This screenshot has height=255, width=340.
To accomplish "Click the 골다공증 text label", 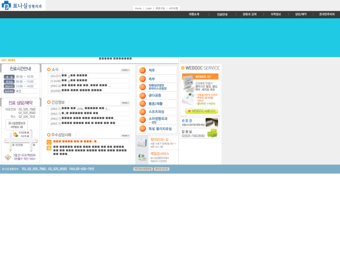I will pyautogui.click(x=155, y=95).
